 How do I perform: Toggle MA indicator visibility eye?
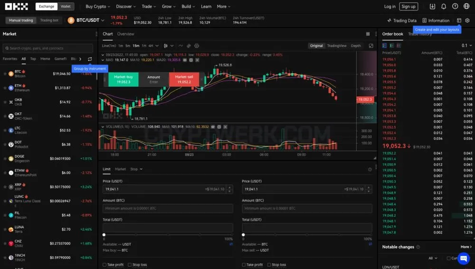pyautogui.click(x=184, y=60)
